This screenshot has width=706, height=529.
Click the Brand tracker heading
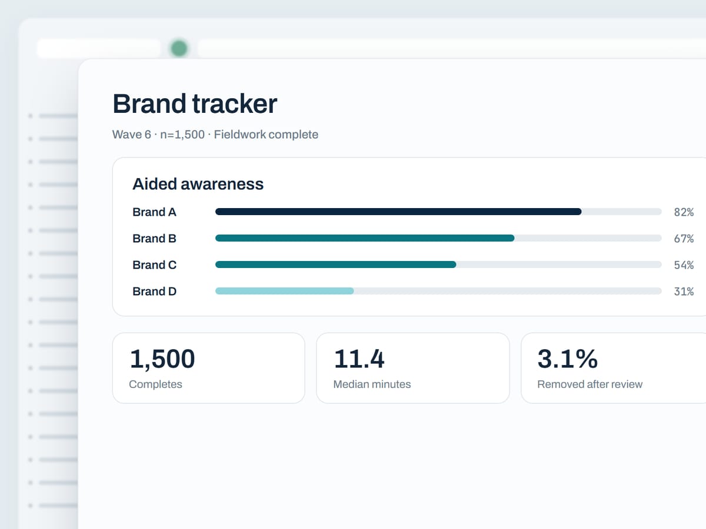point(194,104)
